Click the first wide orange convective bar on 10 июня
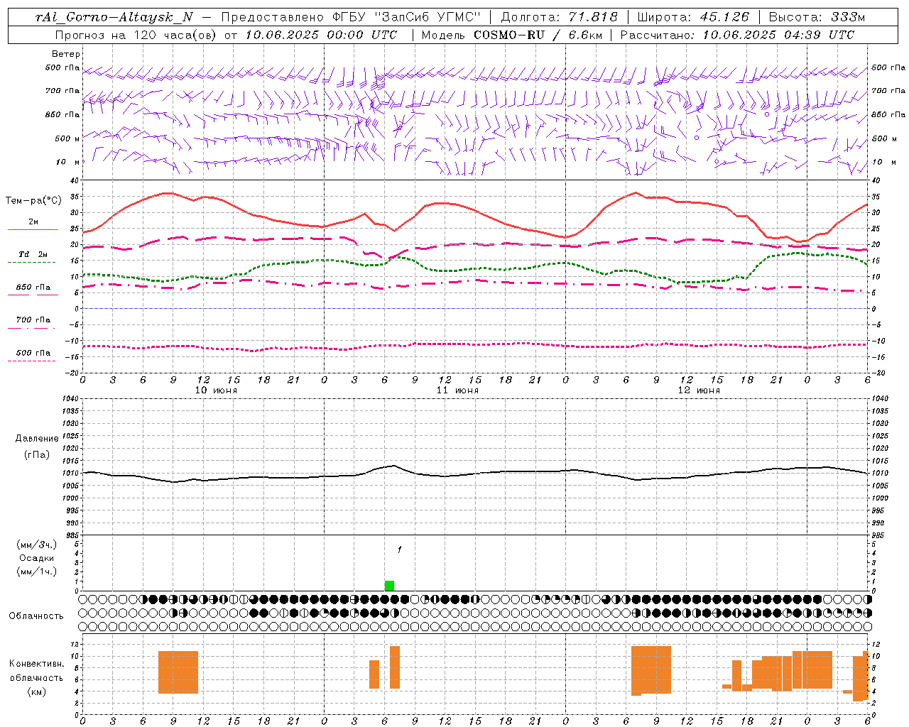This screenshot has height=727, width=909. (178, 672)
